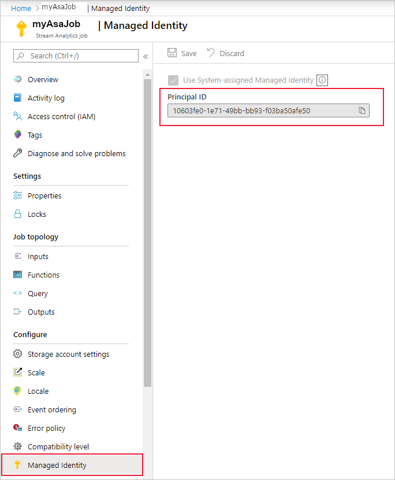Navigate to Home via breadcrumb link
395x480 pixels.
click(x=21, y=8)
